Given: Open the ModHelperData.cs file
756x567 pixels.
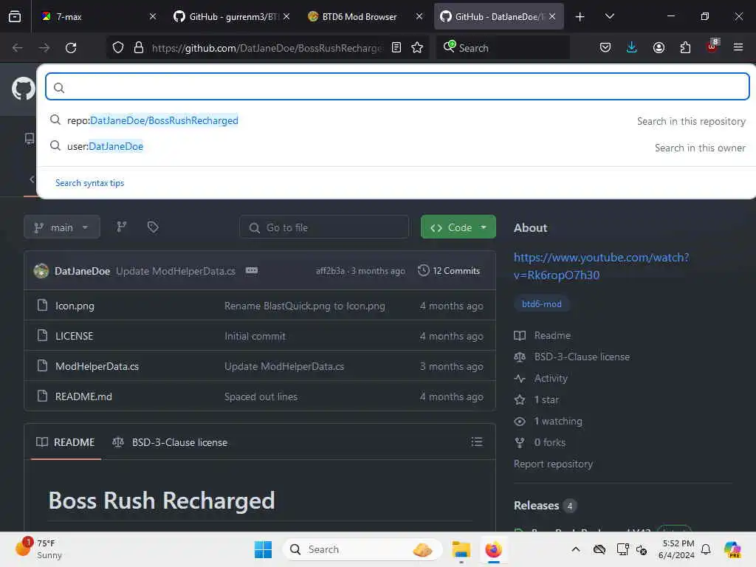Looking at the screenshot, I should pyautogui.click(x=97, y=366).
